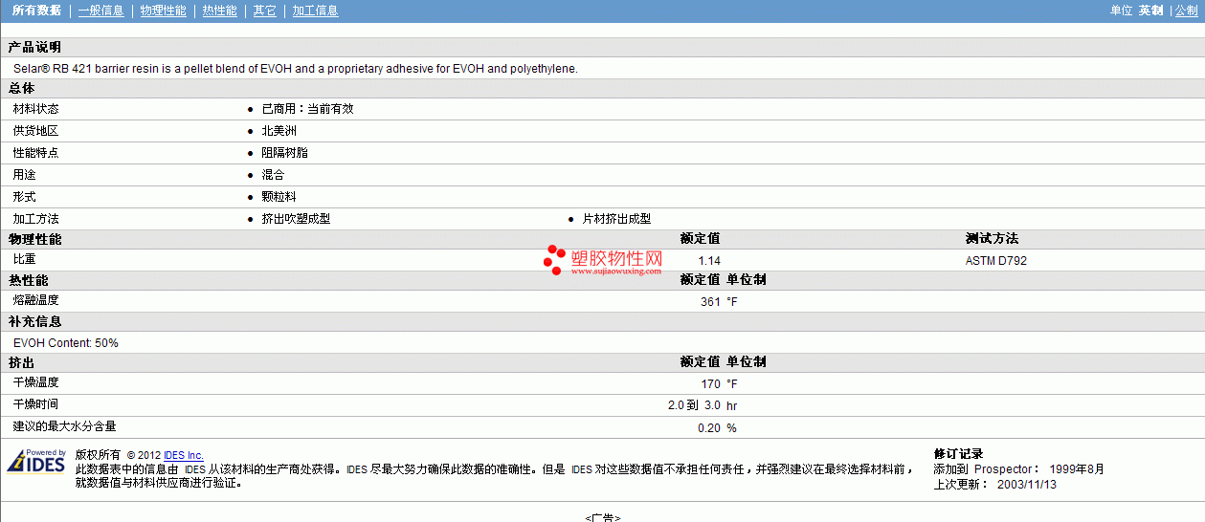Switch to the 加工信息 tab

(x=315, y=11)
